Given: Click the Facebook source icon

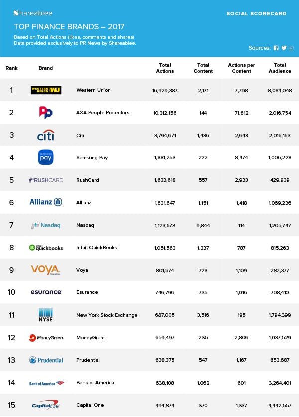Looking at the screenshot, I should click(276, 48).
